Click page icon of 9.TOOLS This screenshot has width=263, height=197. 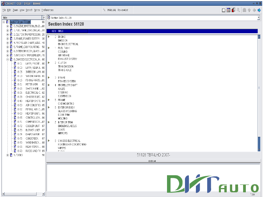[x=11, y=155]
